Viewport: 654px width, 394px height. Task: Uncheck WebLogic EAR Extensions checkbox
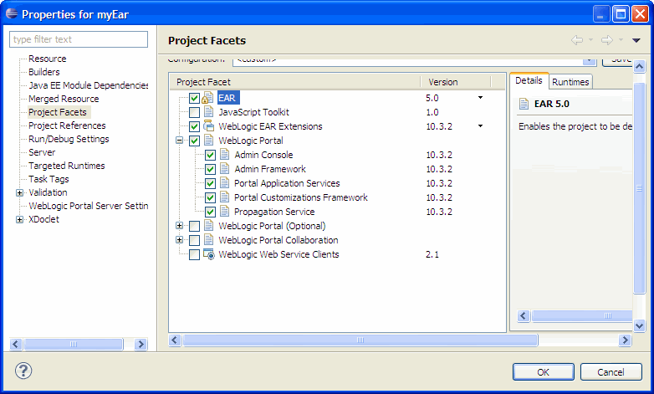click(194, 126)
